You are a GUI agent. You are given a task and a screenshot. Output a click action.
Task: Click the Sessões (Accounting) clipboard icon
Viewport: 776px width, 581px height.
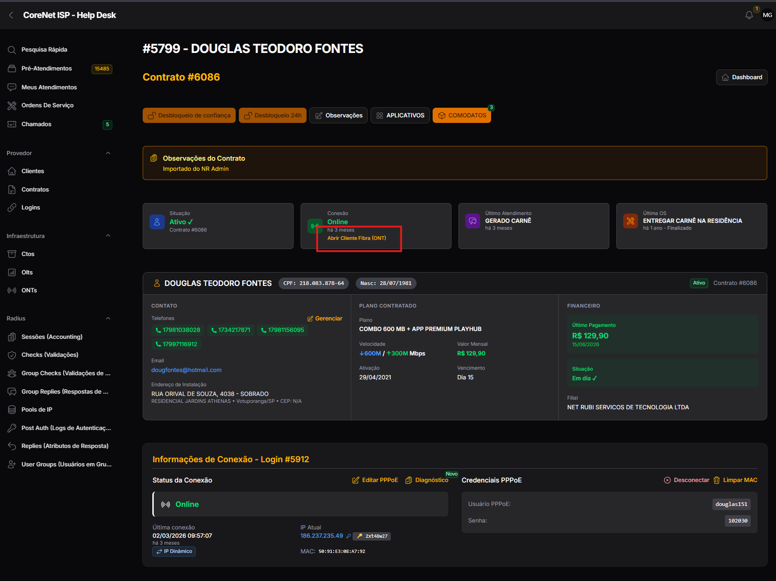(x=12, y=337)
